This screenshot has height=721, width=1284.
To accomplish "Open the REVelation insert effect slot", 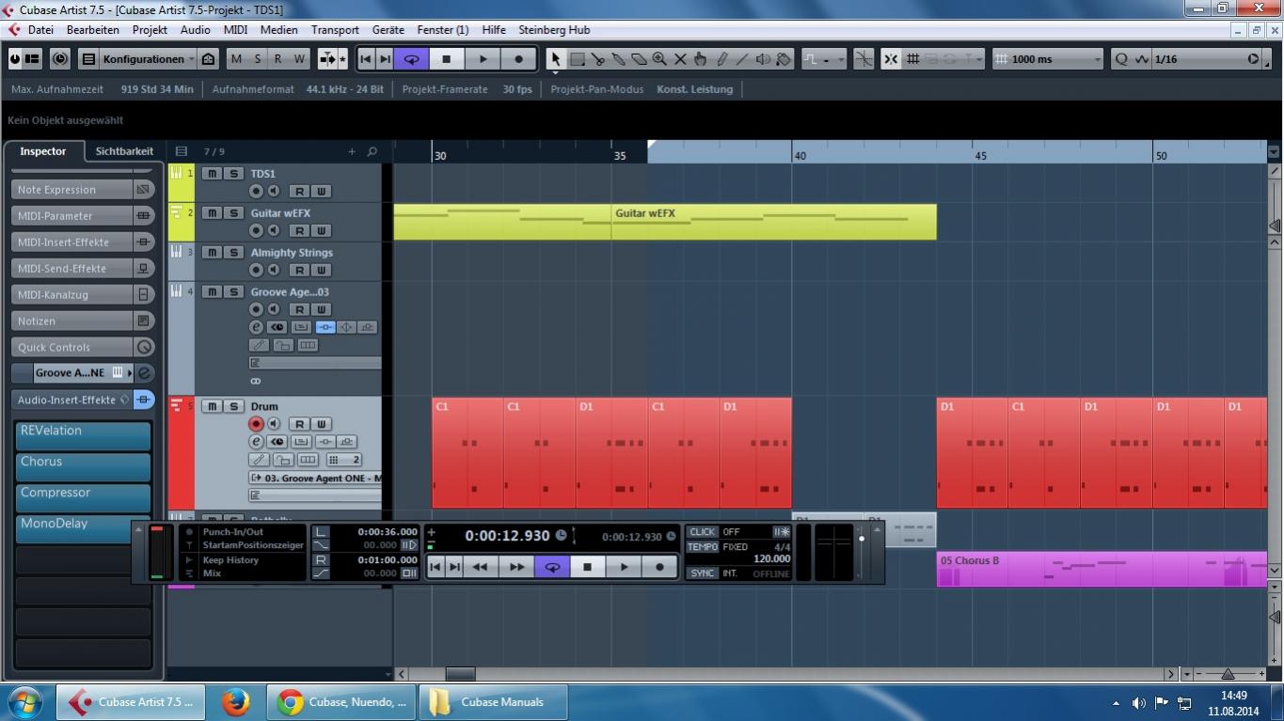I will tap(83, 436).
